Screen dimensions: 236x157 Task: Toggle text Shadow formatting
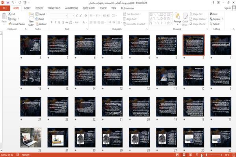click(63, 22)
